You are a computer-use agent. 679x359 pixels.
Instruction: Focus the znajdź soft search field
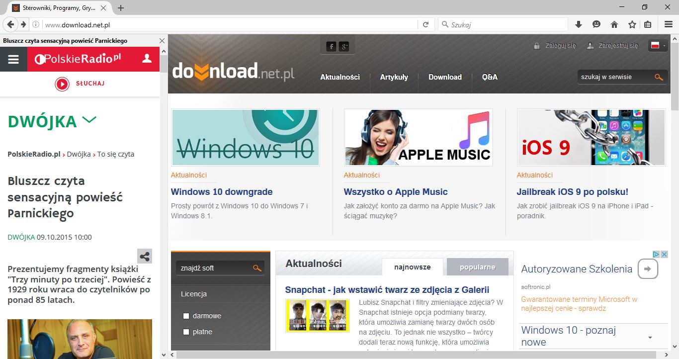click(x=215, y=268)
